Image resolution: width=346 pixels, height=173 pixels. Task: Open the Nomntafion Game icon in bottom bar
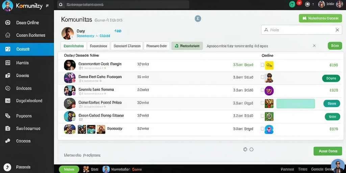tap(106, 169)
